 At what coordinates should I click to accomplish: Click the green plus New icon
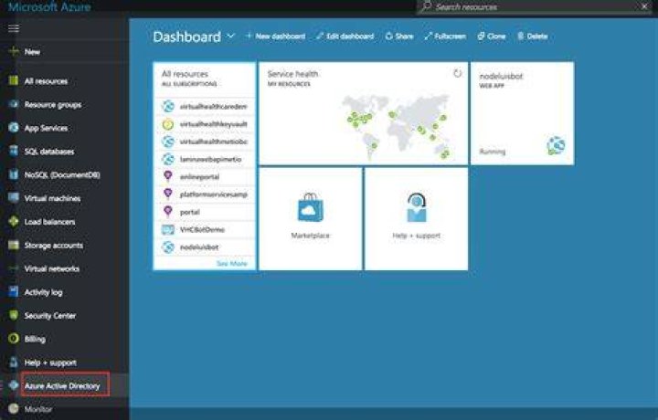click(14, 51)
